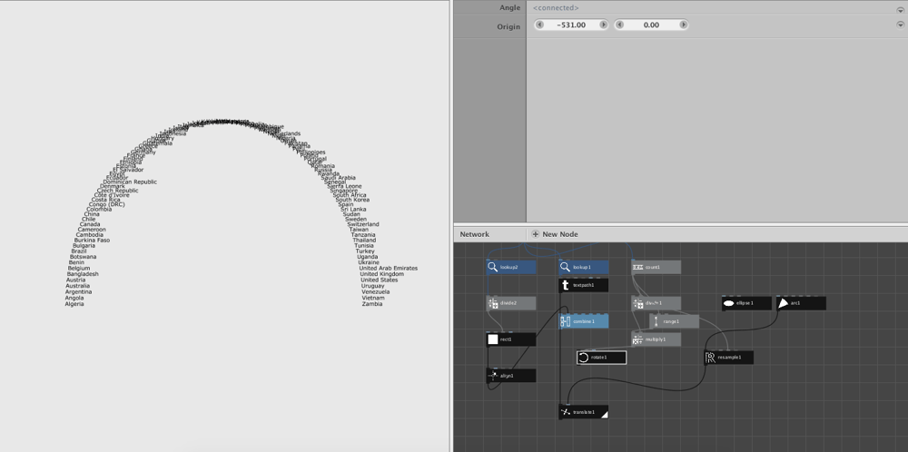Select the rotate1 node
The width and height of the screenshot is (908, 452).
601,357
